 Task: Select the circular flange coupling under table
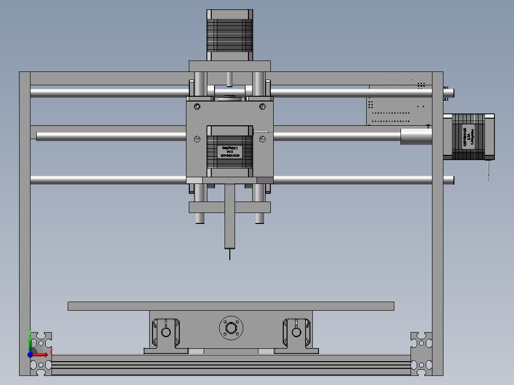pos(231,329)
